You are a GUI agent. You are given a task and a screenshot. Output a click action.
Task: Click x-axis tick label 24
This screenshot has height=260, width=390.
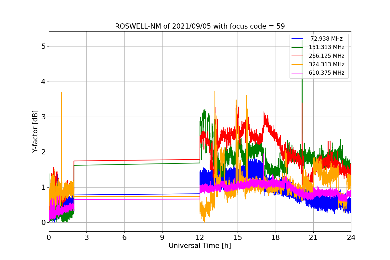pyautogui.click(x=351, y=238)
